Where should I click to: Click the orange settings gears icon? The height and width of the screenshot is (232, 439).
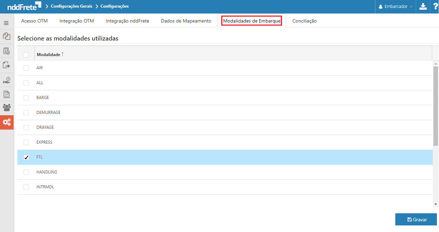[x=7, y=122]
